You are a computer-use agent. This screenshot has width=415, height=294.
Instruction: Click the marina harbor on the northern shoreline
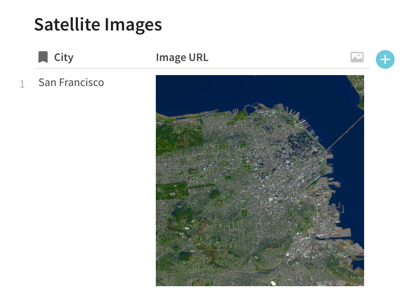click(241, 112)
